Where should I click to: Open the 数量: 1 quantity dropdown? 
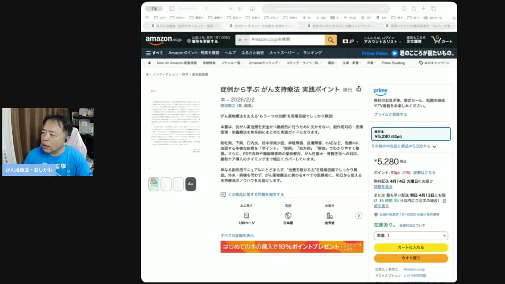click(x=411, y=235)
